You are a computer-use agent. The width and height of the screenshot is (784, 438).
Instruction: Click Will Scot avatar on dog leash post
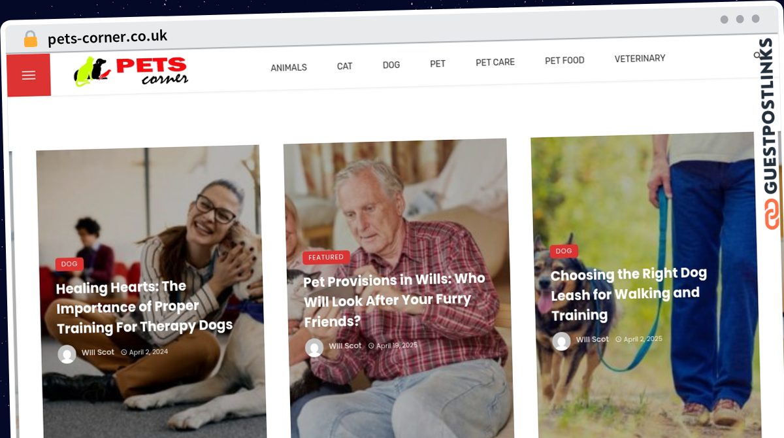click(x=561, y=341)
